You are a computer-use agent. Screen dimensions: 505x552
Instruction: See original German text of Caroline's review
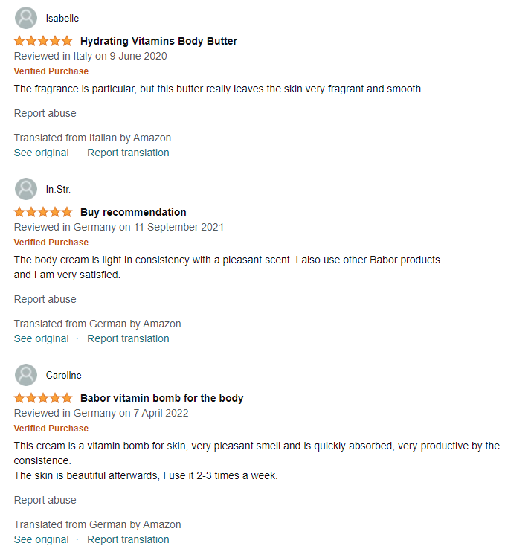click(x=41, y=539)
